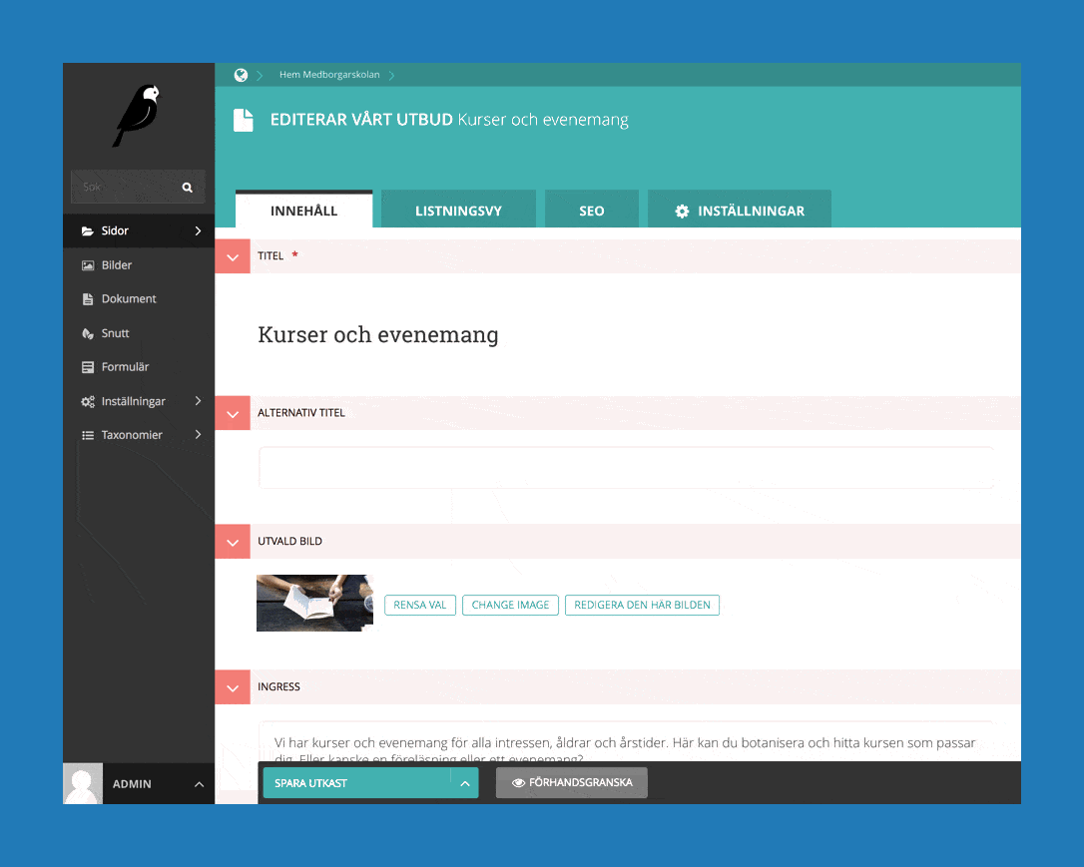1084x867 pixels.
Task: Switch to the Innehåll tab
Action: 304,210
